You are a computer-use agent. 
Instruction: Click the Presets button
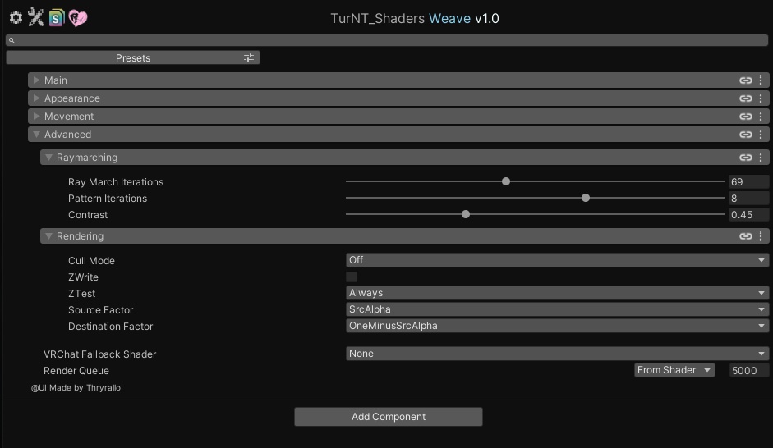pos(132,57)
